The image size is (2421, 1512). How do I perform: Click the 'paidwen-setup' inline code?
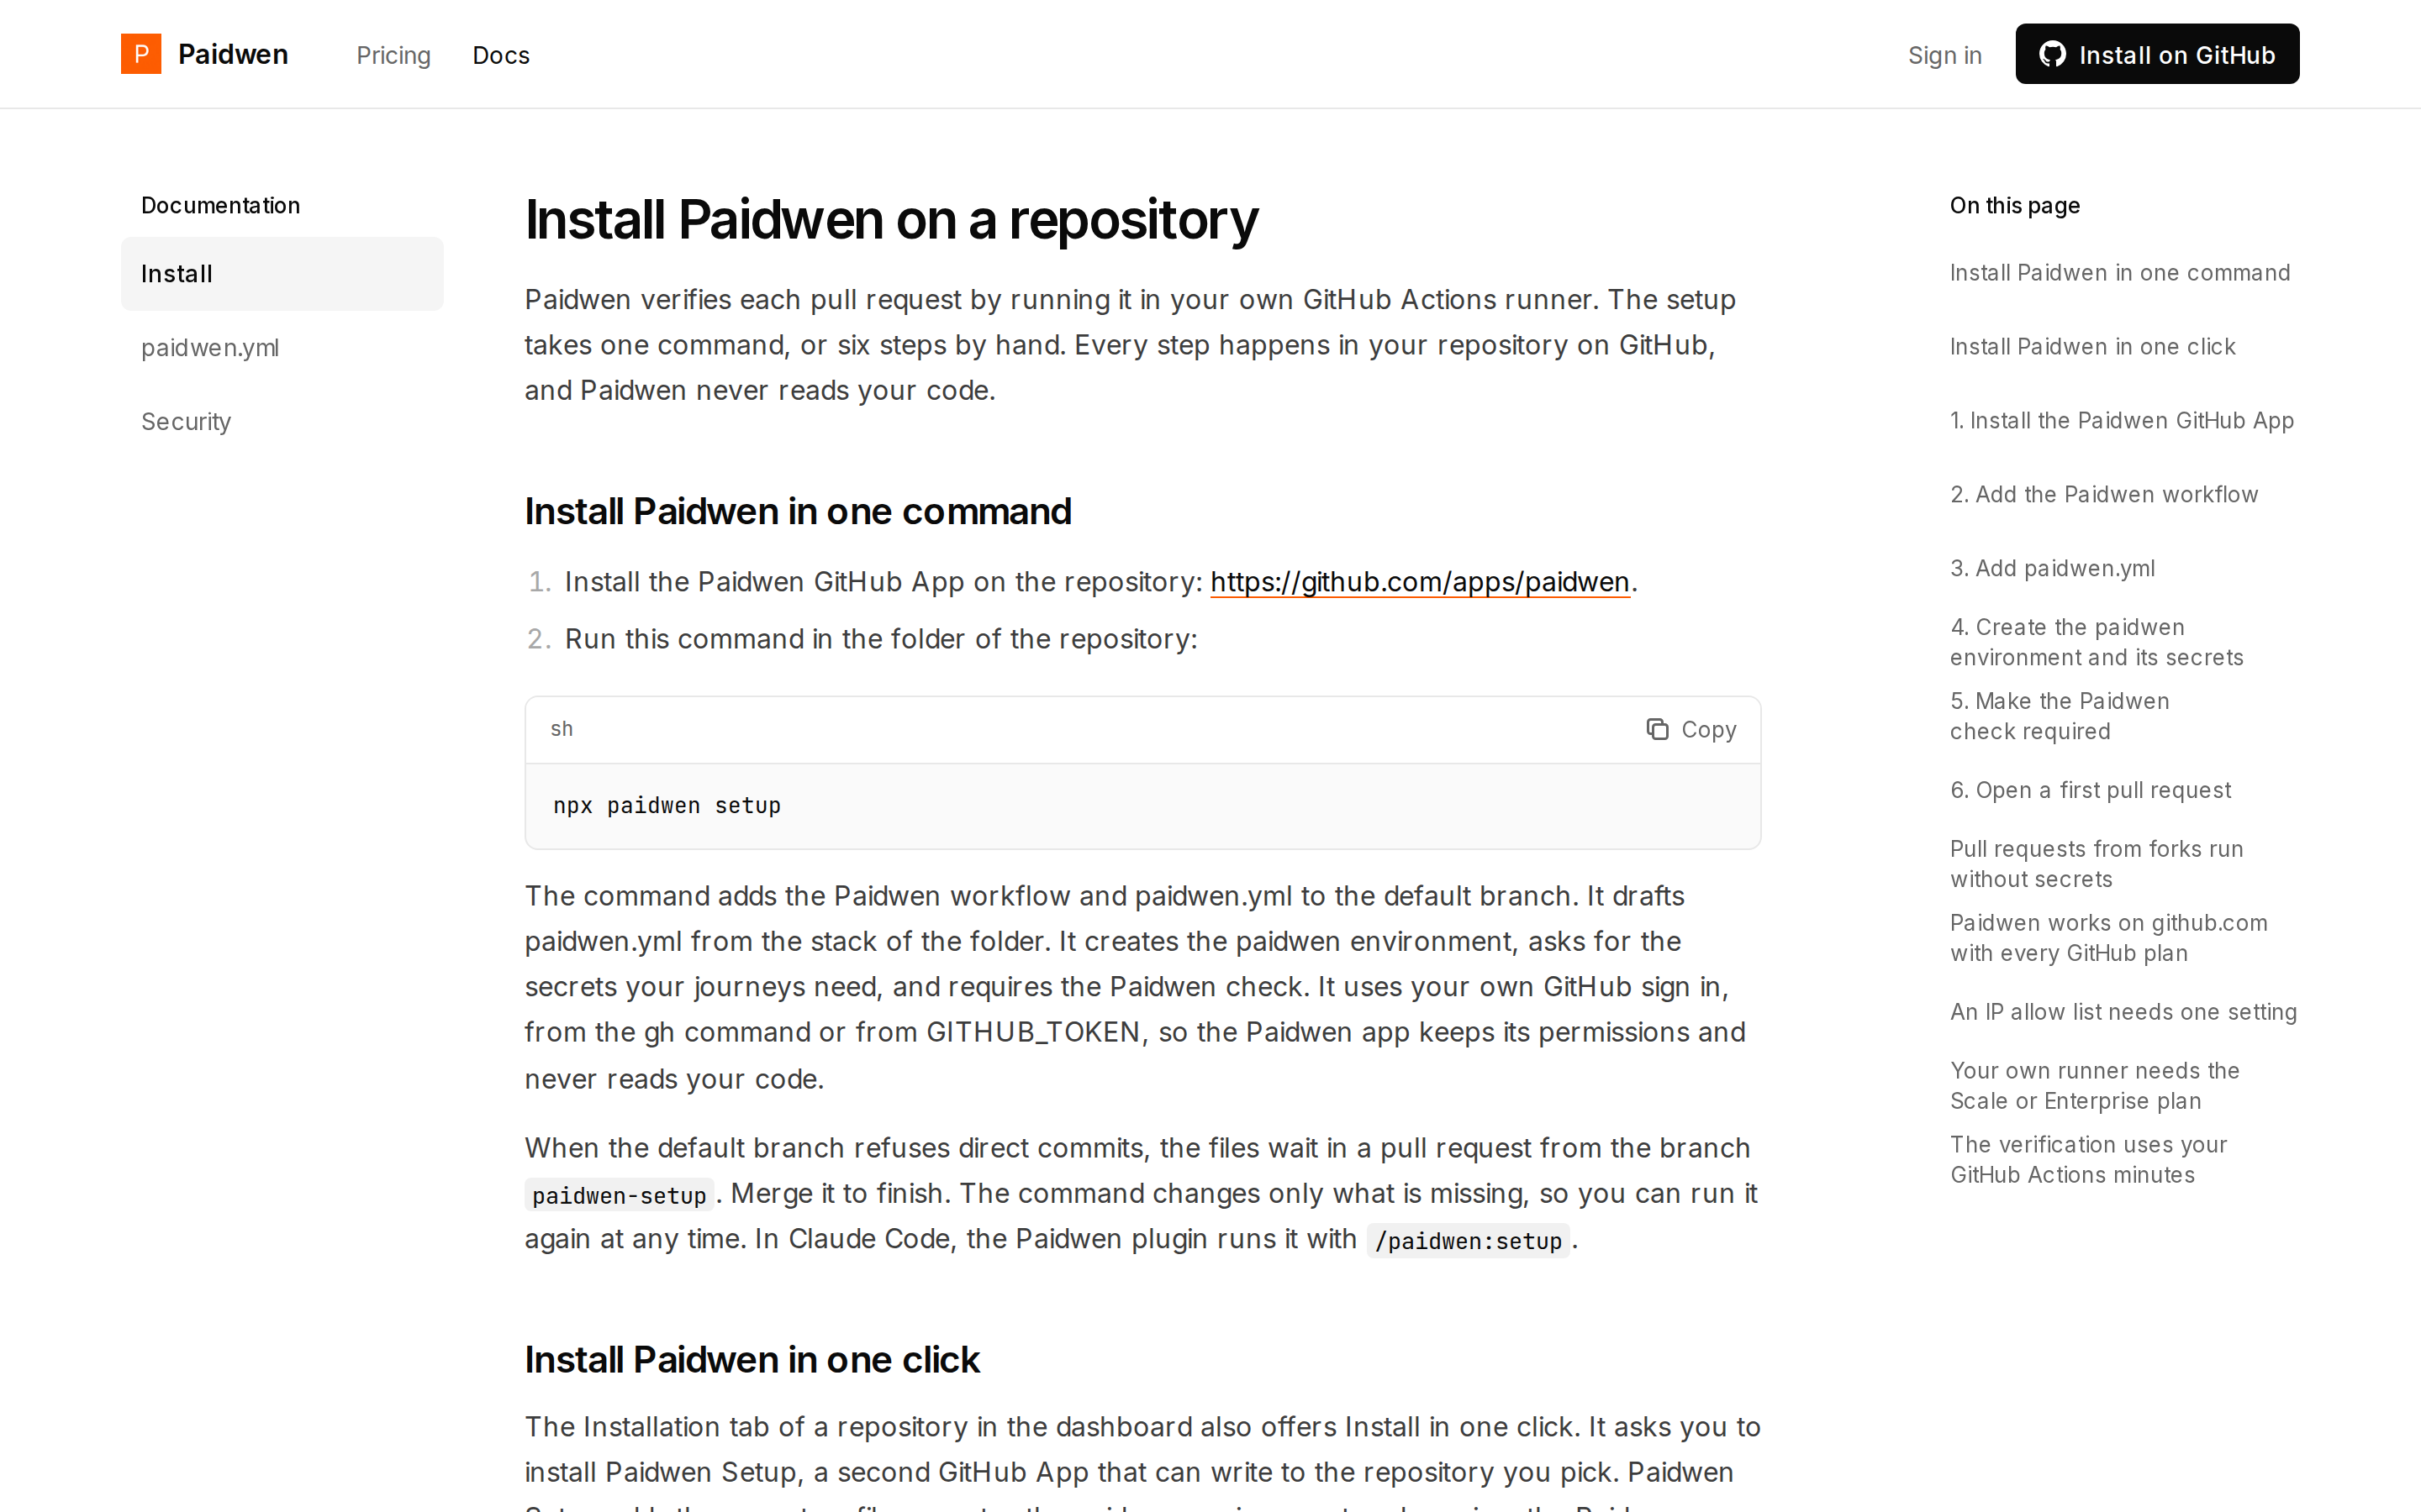pos(620,1195)
